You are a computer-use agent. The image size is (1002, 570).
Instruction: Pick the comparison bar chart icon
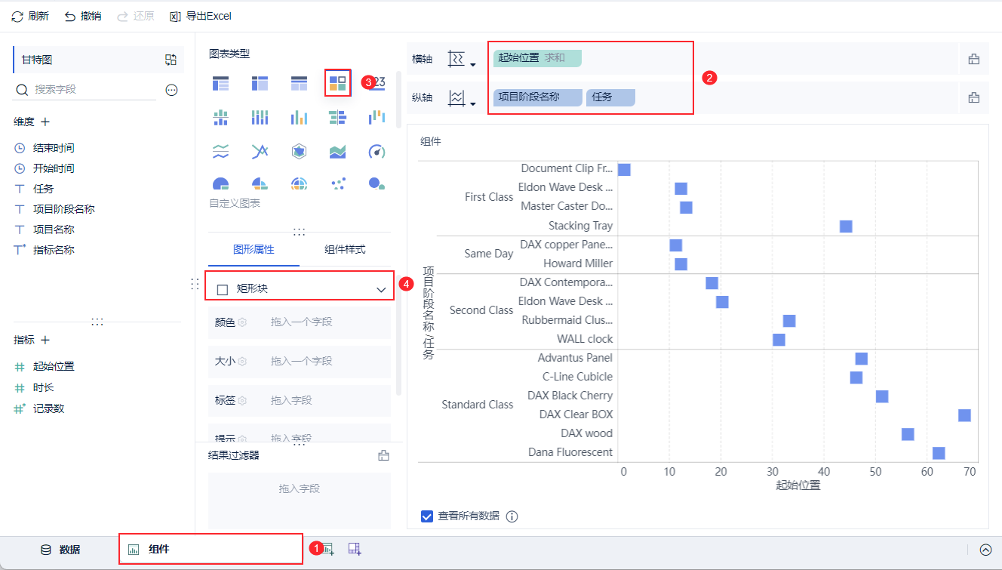(x=337, y=117)
